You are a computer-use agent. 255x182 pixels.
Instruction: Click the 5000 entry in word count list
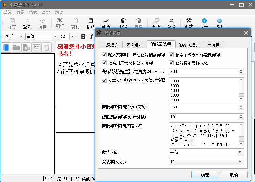coord(175,95)
